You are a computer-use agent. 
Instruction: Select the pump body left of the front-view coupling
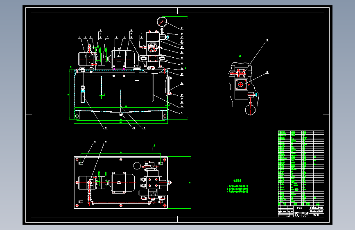click(x=85, y=59)
